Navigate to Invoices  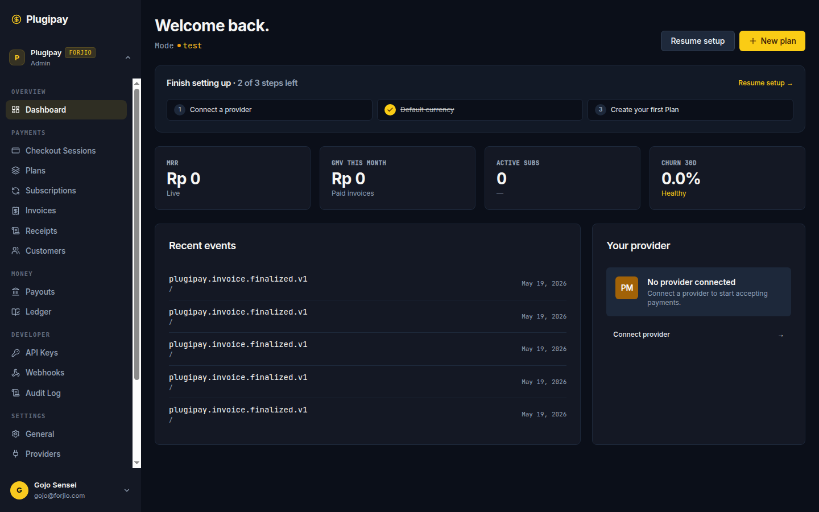[66, 210]
